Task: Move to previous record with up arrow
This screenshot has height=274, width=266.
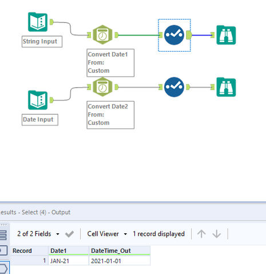Action: pos(201,234)
